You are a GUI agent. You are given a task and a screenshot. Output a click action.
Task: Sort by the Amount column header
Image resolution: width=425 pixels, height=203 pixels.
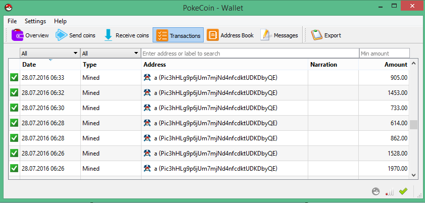pyautogui.click(x=384, y=65)
